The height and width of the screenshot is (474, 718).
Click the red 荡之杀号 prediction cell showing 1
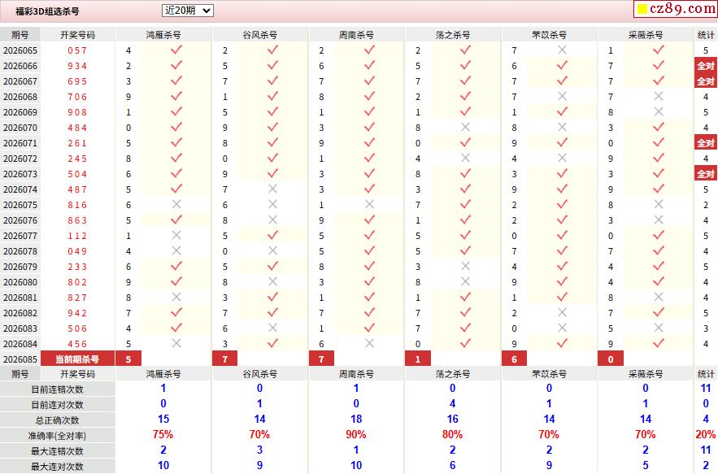point(418,359)
